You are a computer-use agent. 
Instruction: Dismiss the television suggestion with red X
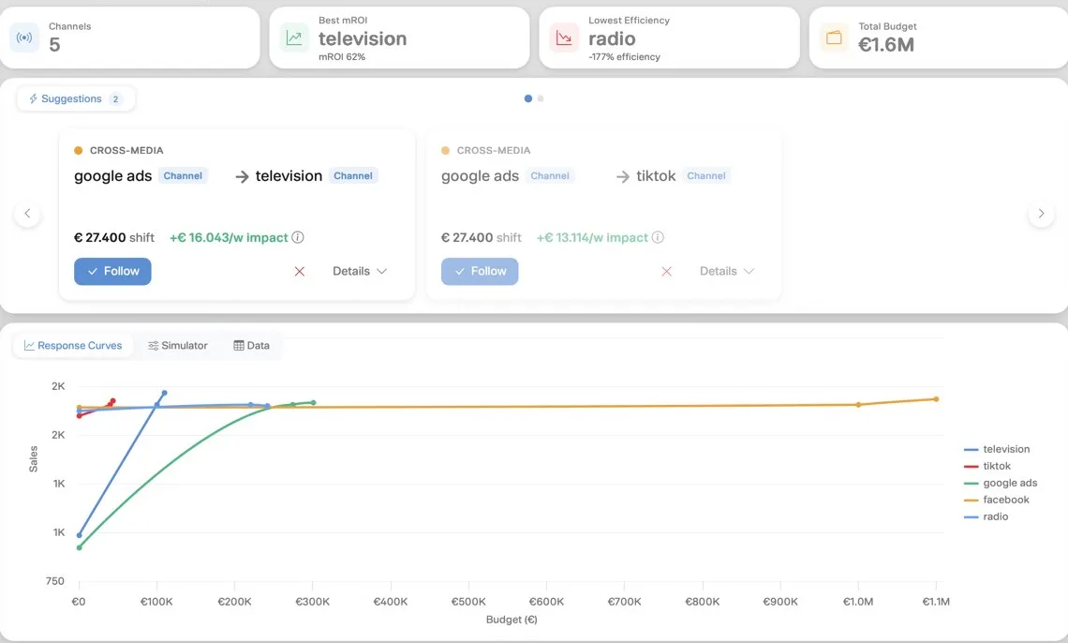pyautogui.click(x=299, y=271)
